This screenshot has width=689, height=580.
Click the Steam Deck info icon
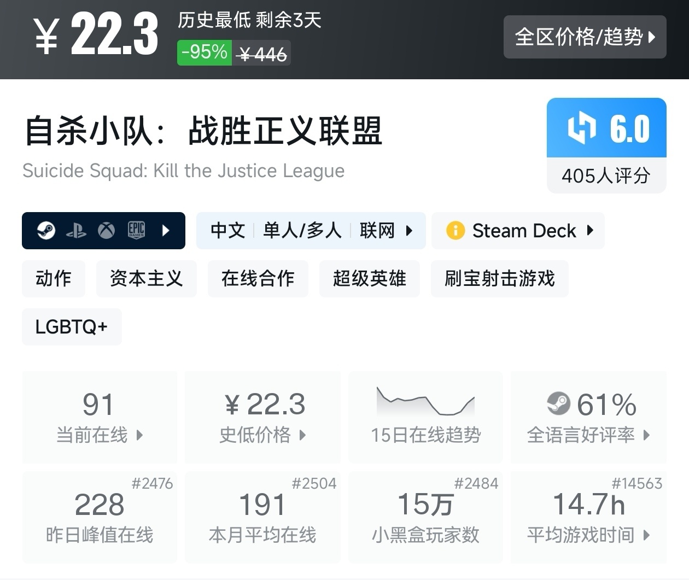pos(456,231)
